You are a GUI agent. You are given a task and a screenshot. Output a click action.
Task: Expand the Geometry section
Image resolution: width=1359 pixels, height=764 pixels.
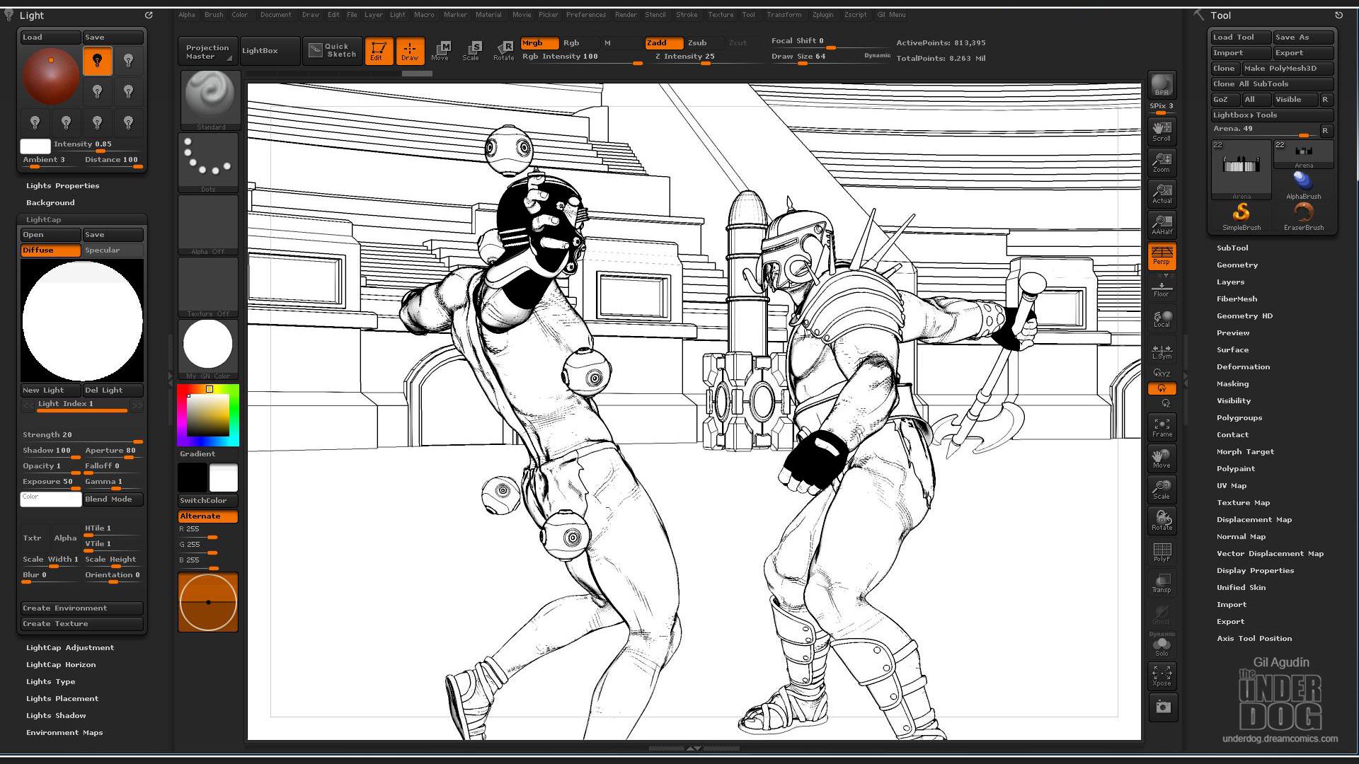coord(1237,265)
